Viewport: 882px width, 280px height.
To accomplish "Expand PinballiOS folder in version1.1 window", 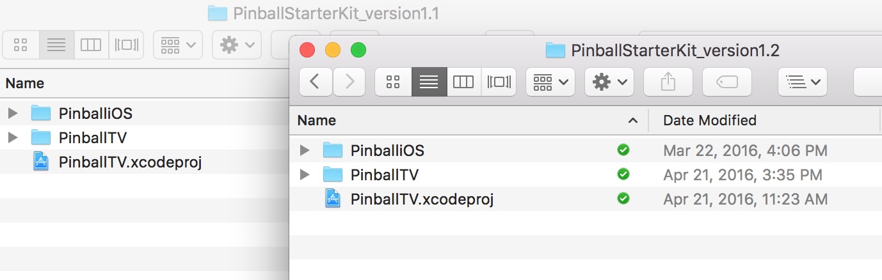I will click(x=13, y=114).
